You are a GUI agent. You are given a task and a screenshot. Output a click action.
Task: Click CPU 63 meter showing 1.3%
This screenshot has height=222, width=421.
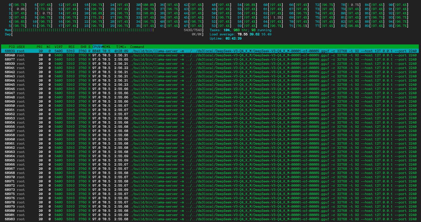click(272, 18)
